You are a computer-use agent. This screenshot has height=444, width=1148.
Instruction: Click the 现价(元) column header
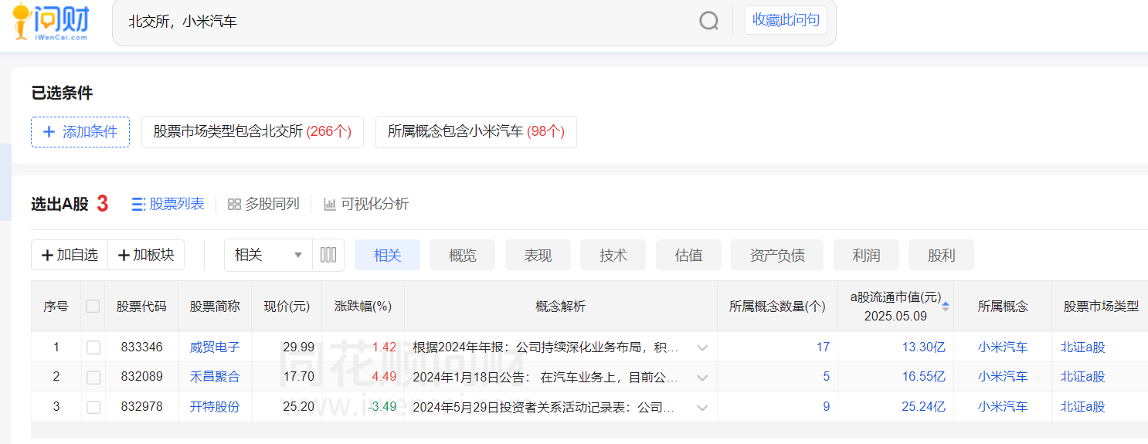point(287,307)
